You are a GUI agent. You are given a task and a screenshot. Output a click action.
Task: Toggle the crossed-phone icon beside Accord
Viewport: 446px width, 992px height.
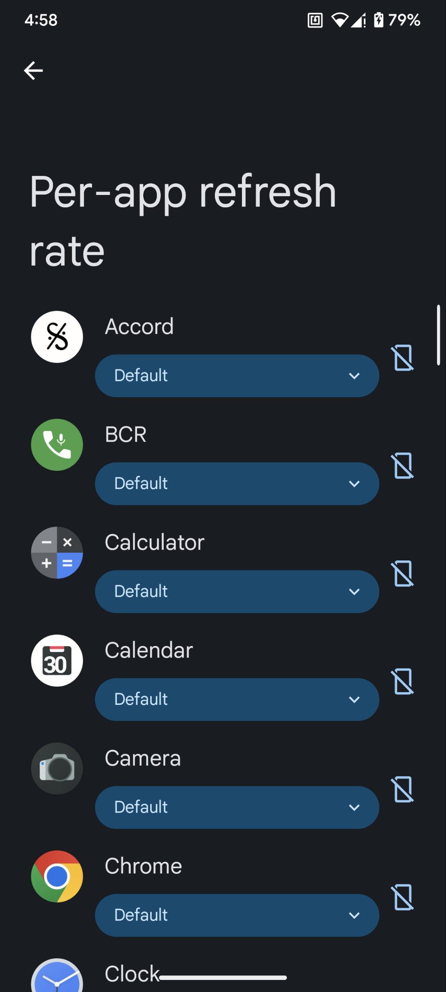(403, 358)
